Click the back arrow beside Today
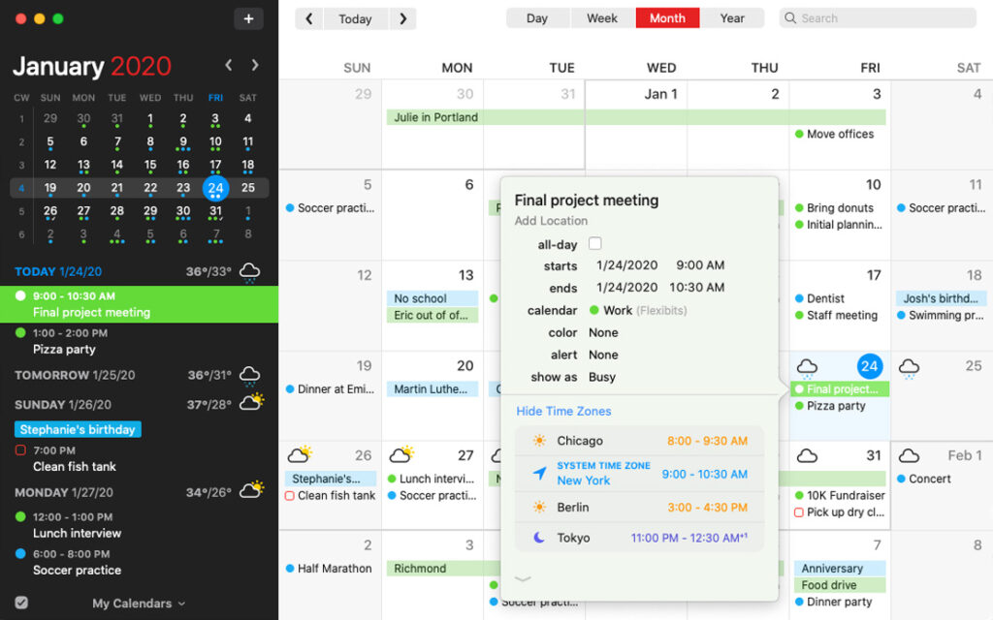The image size is (993, 620). tap(309, 18)
